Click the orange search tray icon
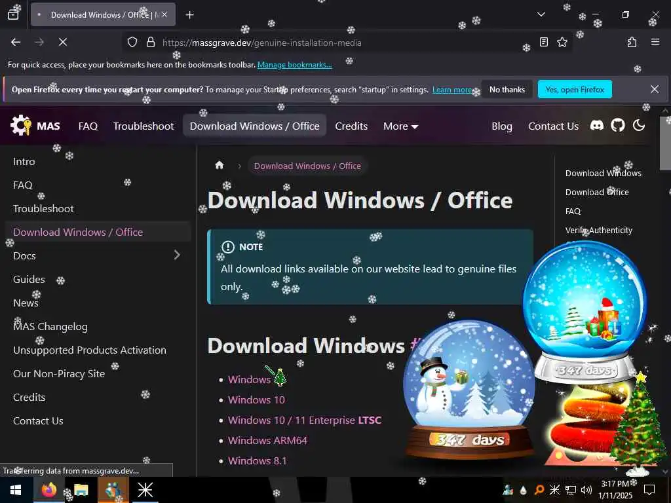 pos(539,490)
